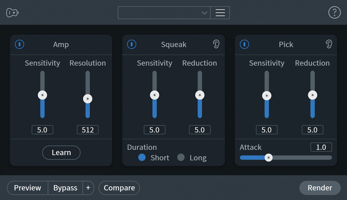Click the Attack value field showing 1.0
Screen dimensions: 347x200
(321, 147)
